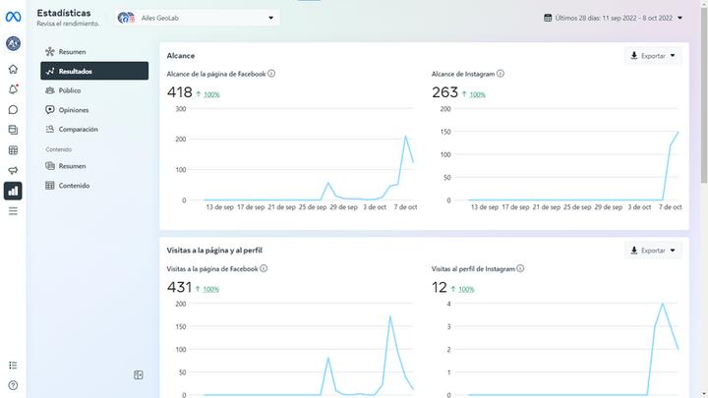Open the hamburger all-tools menu icon
The width and height of the screenshot is (708, 398).
(x=13, y=211)
